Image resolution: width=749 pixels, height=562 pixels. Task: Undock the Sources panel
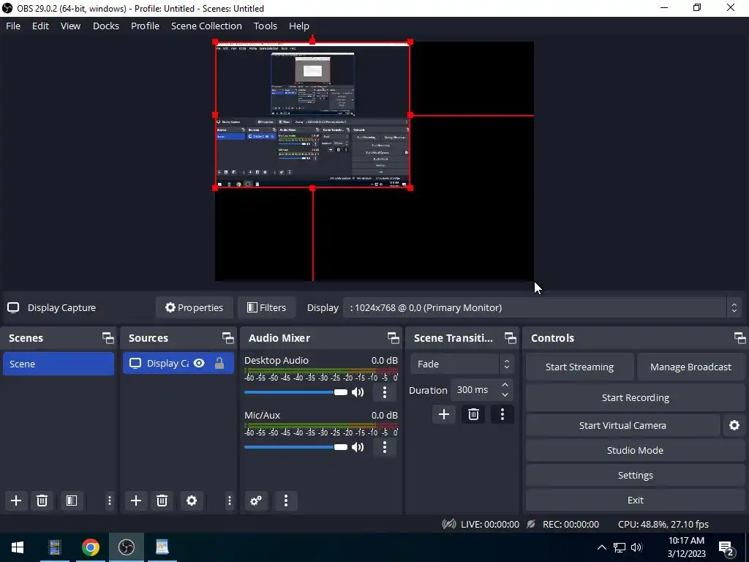tap(228, 338)
